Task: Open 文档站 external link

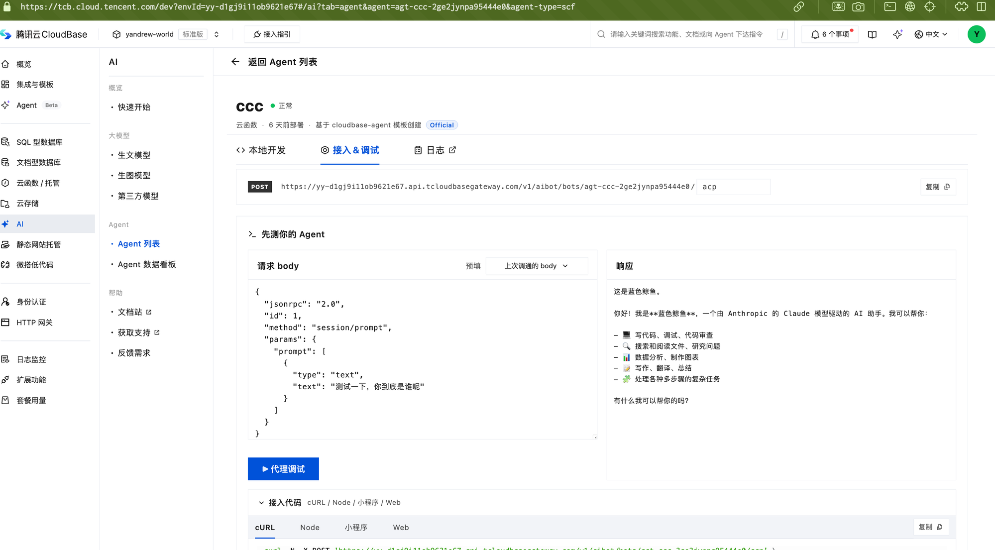Action: coord(134,312)
